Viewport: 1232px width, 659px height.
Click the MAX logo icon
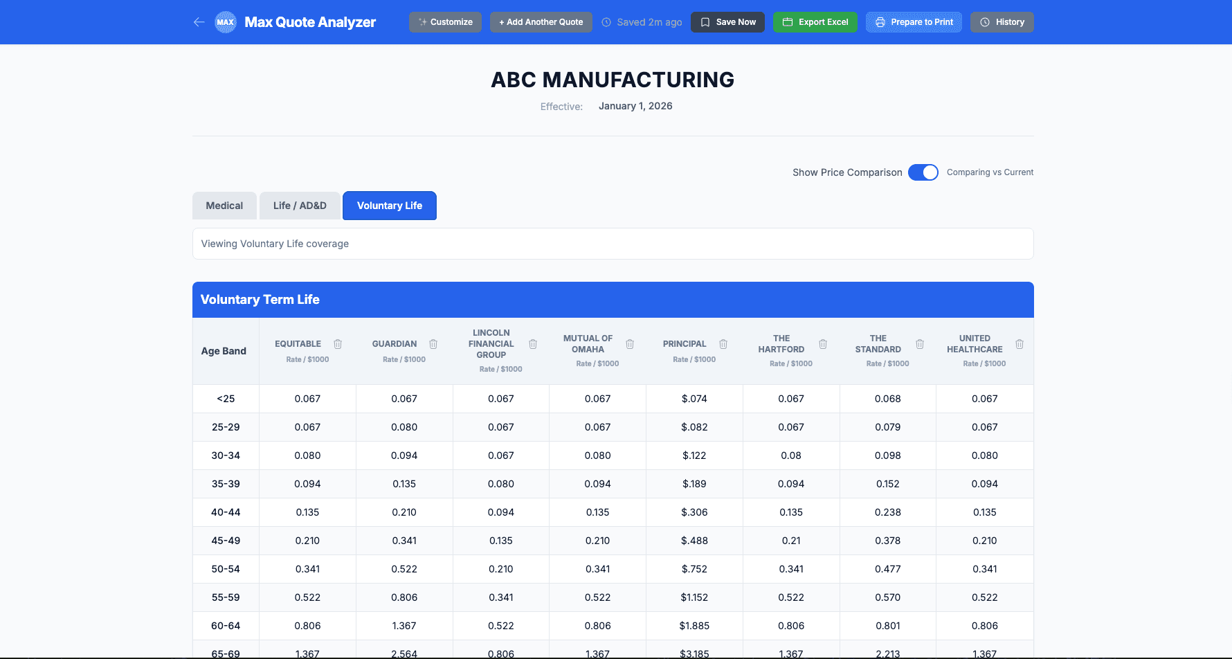(x=226, y=22)
